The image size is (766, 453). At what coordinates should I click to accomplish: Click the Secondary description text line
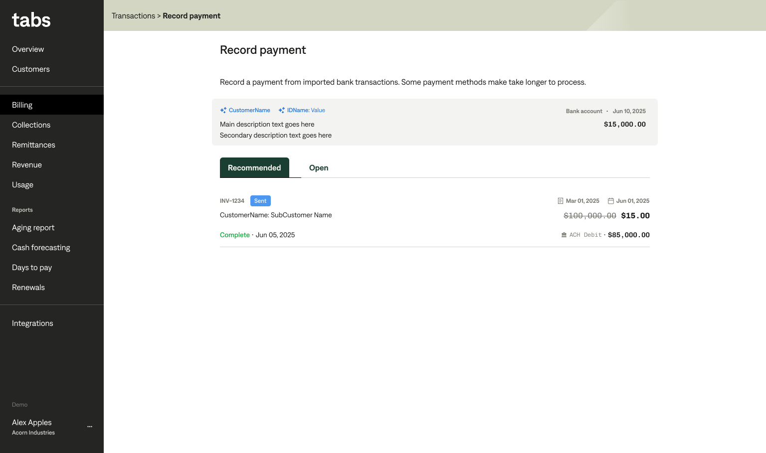(276, 135)
